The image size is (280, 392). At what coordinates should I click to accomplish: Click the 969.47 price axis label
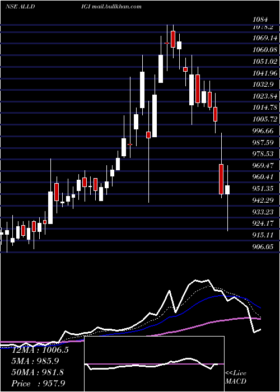click(263, 165)
